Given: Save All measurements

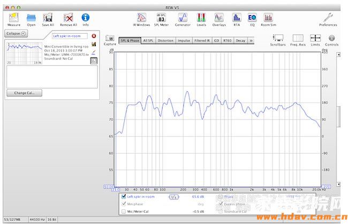Looking at the screenshot, I should pos(48,19).
